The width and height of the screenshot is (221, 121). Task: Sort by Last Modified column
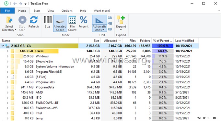[186, 41]
